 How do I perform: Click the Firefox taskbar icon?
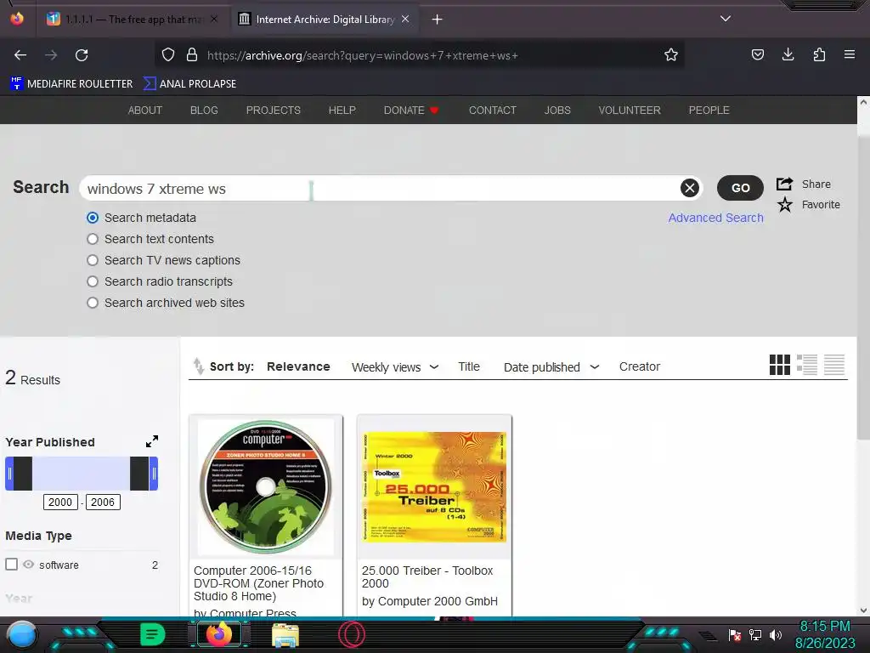[x=218, y=634]
